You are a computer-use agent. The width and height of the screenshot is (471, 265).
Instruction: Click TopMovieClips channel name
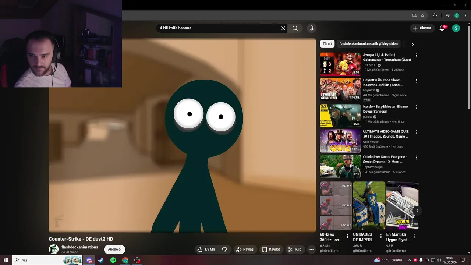[373, 167]
